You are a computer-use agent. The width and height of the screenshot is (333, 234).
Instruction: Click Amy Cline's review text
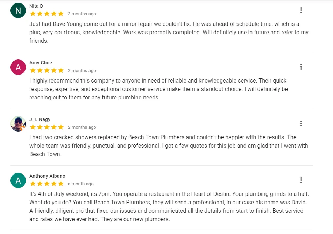pos(158,89)
